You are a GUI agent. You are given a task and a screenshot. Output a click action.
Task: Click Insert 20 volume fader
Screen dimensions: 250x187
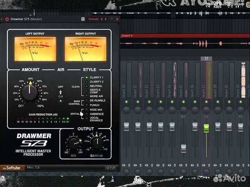[241, 128]
